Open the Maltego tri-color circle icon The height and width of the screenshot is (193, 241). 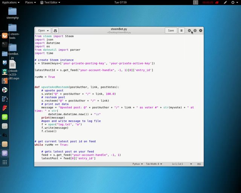(5, 90)
